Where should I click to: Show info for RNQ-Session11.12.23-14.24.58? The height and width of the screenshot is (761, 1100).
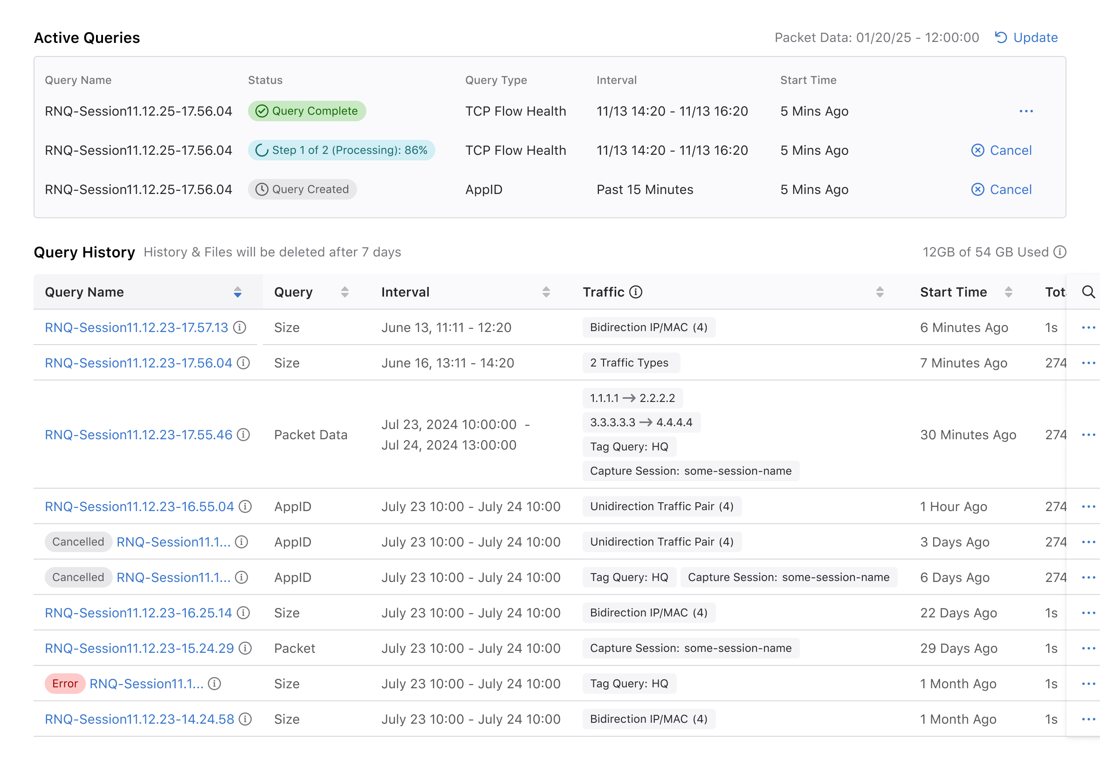click(x=245, y=719)
